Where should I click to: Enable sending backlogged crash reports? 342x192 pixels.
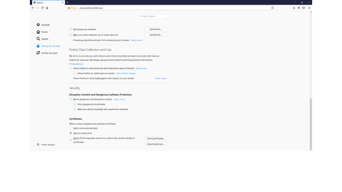[x=71, y=78]
